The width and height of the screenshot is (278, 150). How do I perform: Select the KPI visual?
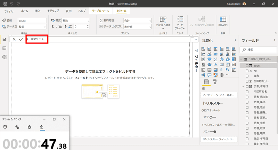click(234, 65)
